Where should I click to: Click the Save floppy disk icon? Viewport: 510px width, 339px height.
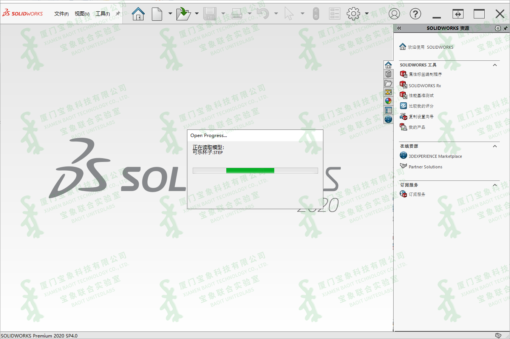coord(210,14)
